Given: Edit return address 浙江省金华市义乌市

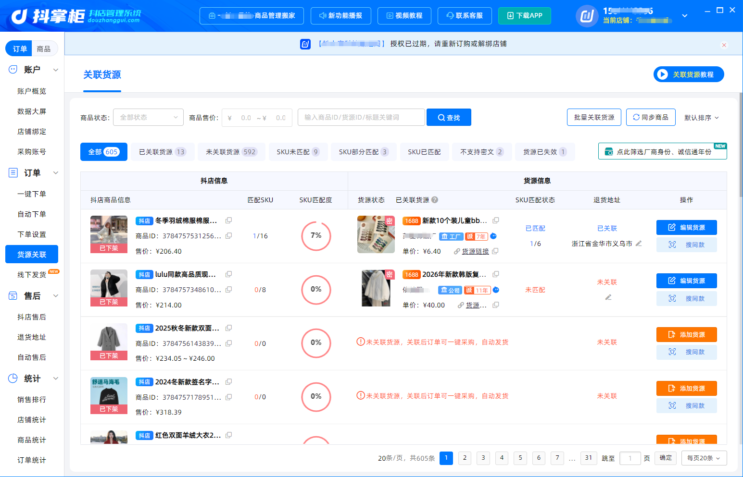Looking at the screenshot, I should pyautogui.click(x=639, y=244).
